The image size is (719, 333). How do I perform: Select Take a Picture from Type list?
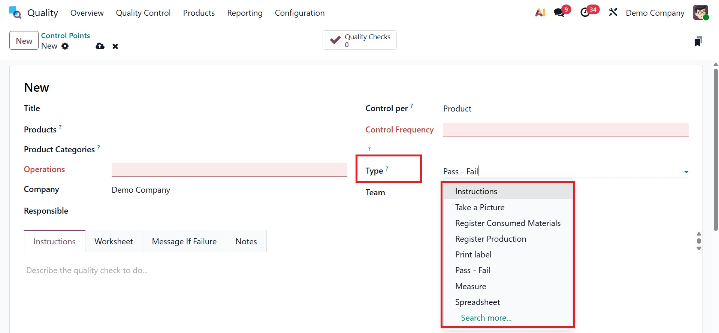480,207
